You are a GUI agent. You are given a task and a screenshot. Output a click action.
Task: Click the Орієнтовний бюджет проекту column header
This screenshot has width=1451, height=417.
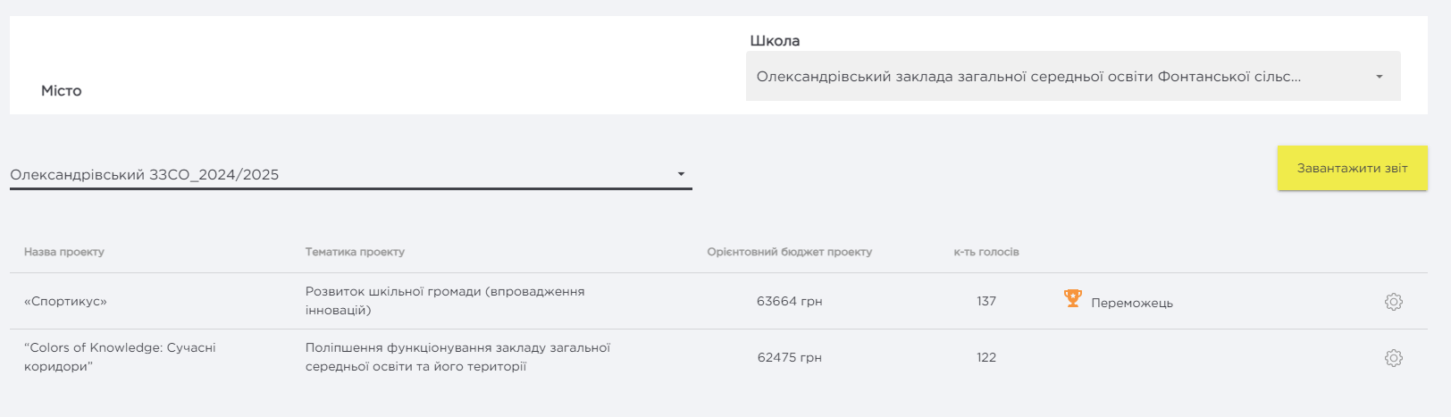tap(789, 252)
